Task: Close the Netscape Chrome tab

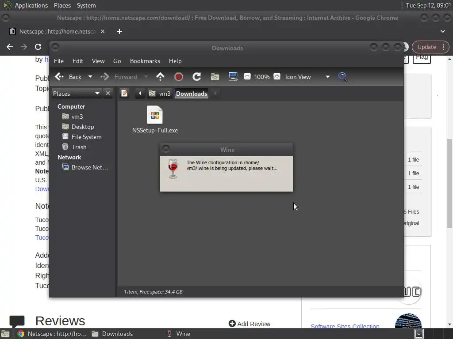Action: (x=103, y=31)
